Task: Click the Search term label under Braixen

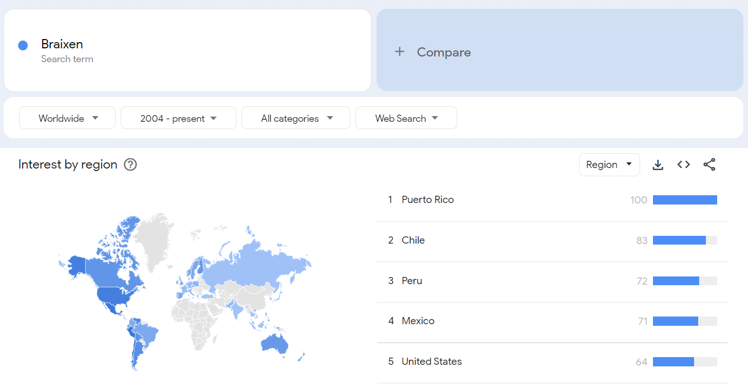Action: coord(67,59)
